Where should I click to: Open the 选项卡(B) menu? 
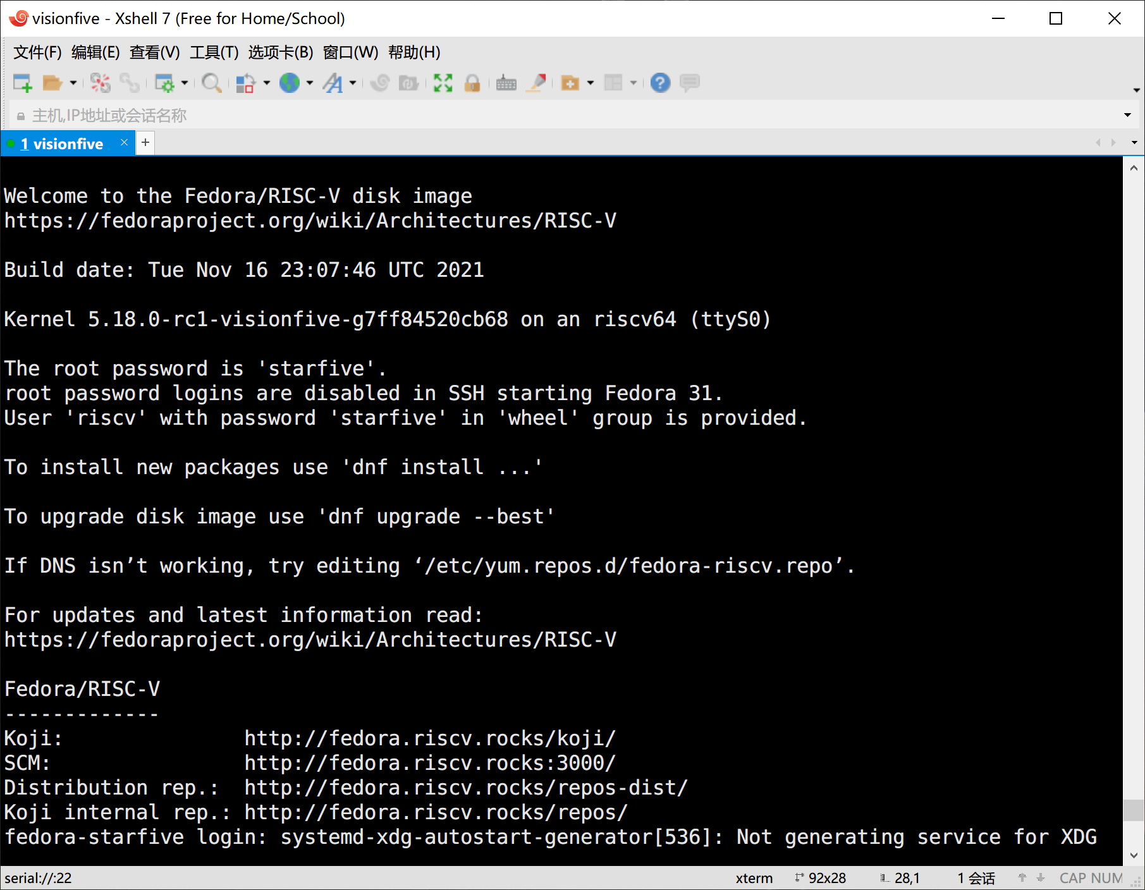tap(281, 52)
